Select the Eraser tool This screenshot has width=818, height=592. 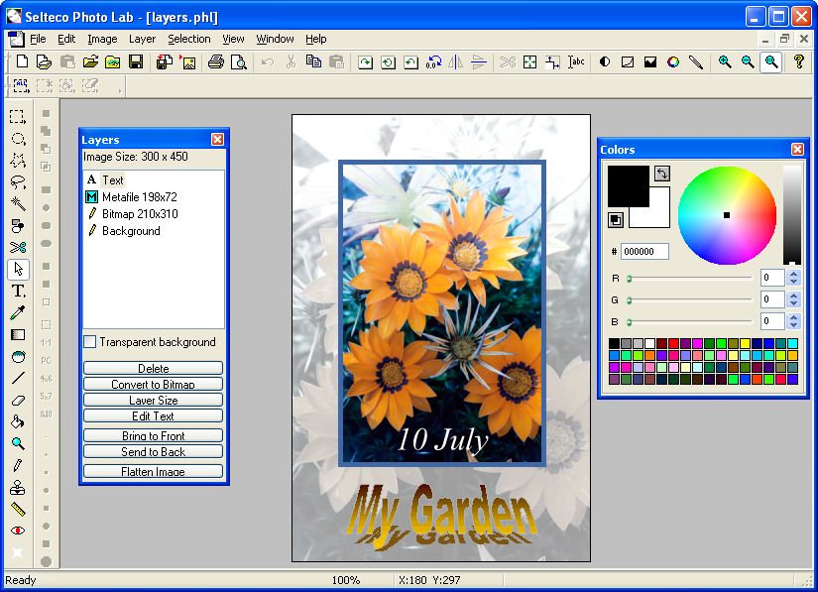pyautogui.click(x=17, y=400)
